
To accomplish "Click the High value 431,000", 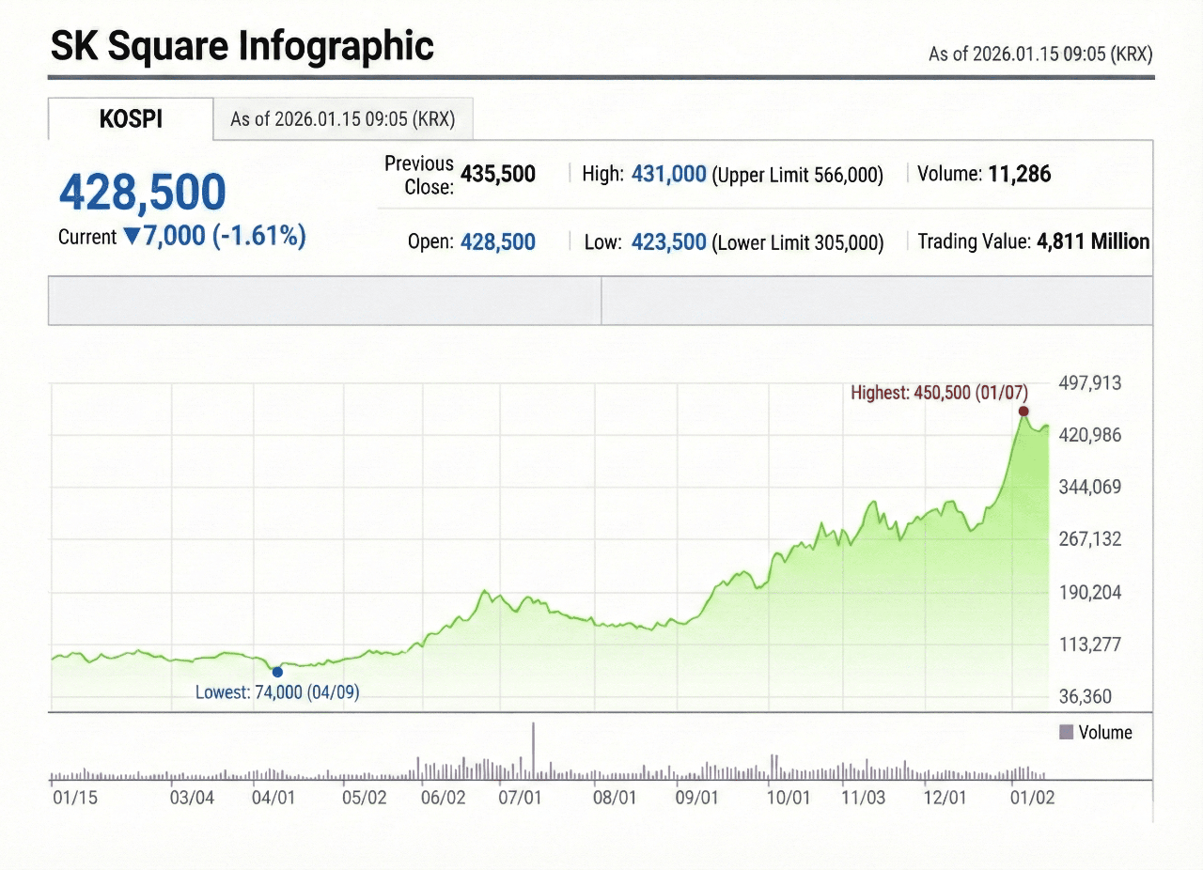I will pos(669,174).
